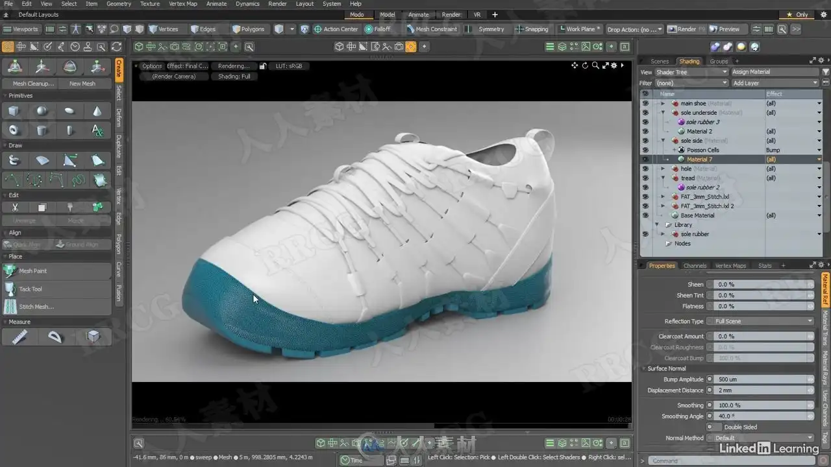Click the text primitive tool icon
The width and height of the screenshot is (831, 467).
point(97,131)
